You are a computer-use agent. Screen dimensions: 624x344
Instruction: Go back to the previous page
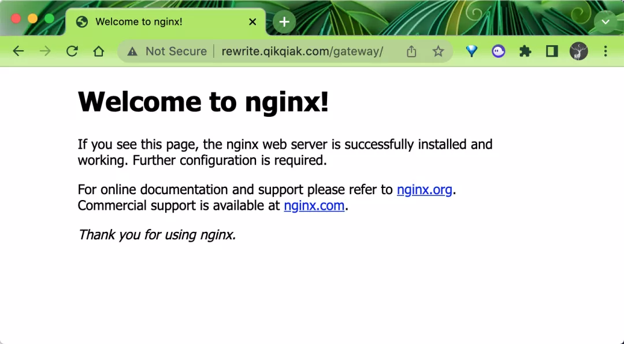[18, 51]
